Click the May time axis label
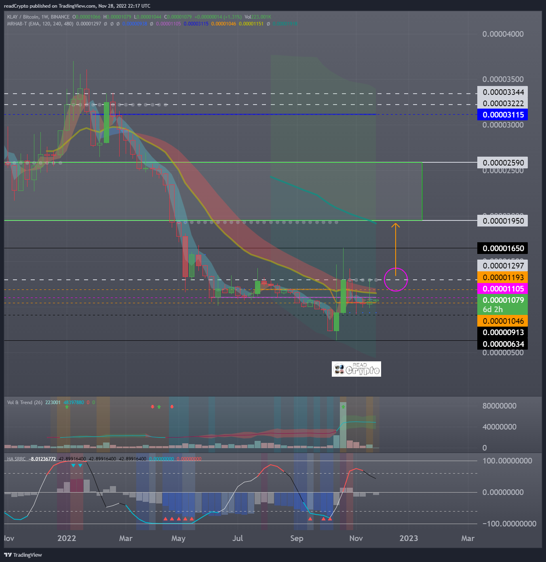This screenshot has height=562, width=546. pos(178,538)
